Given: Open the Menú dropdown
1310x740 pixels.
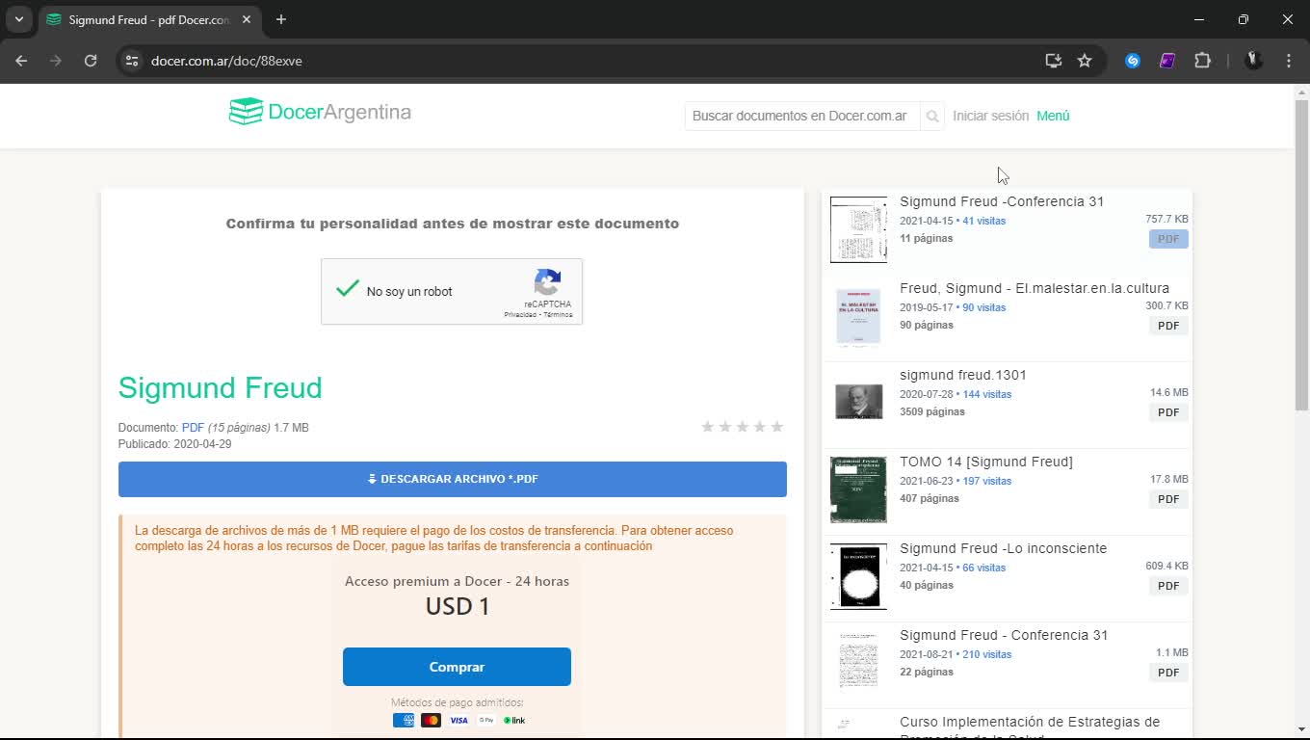Looking at the screenshot, I should (x=1053, y=116).
